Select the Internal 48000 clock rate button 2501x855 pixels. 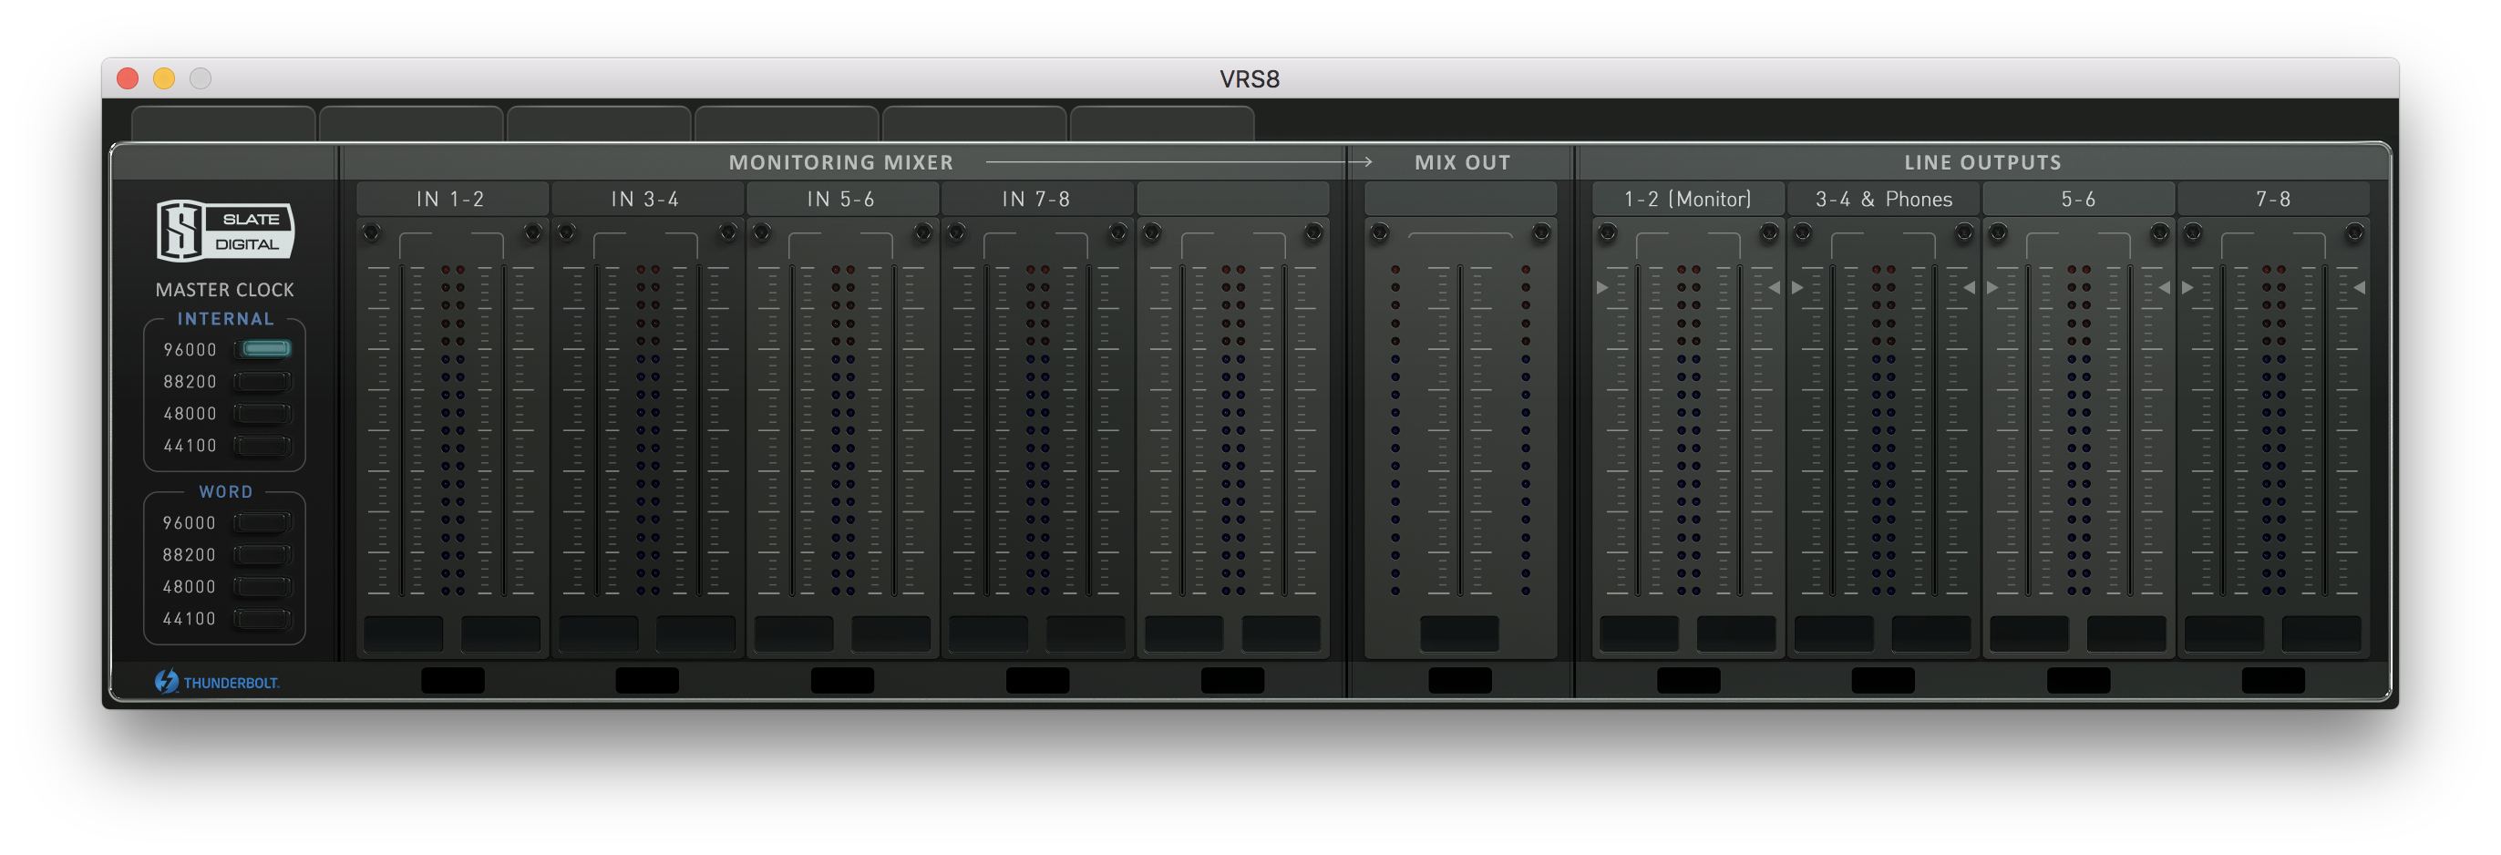pyautogui.click(x=264, y=414)
